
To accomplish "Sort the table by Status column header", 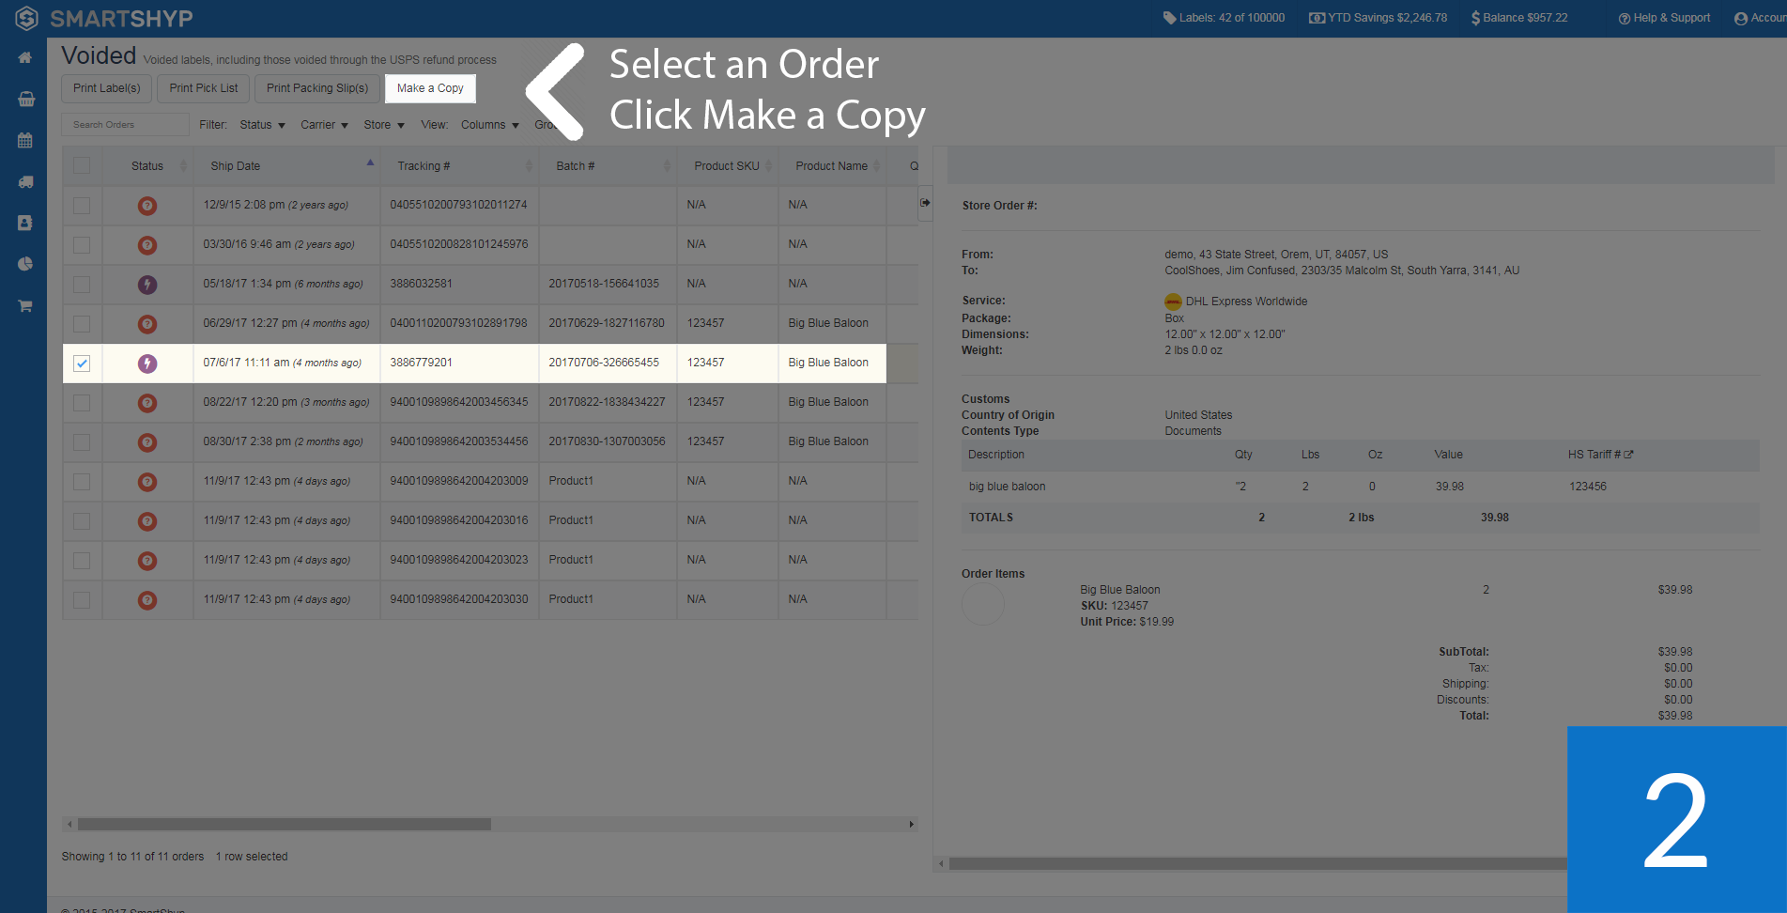I will 147,166.
